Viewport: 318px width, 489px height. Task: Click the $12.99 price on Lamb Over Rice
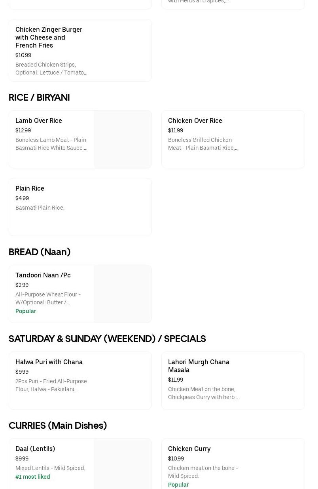[x=23, y=130]
